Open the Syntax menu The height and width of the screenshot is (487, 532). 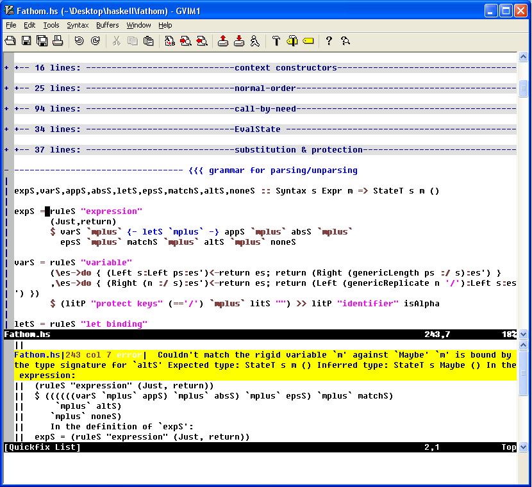coord(78,25)
